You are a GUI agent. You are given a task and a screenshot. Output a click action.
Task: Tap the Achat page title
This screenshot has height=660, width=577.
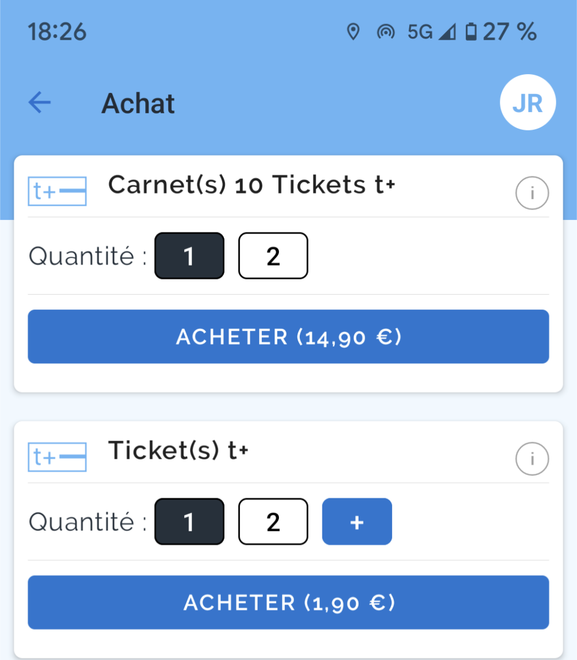coord(139,103)
